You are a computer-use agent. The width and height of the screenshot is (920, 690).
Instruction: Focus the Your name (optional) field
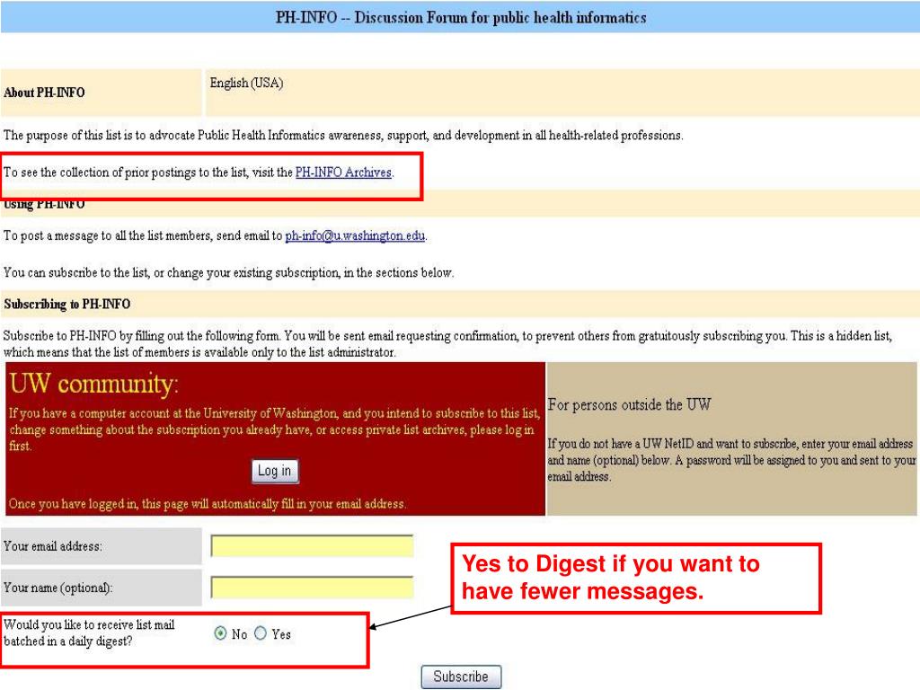point(312,588)
